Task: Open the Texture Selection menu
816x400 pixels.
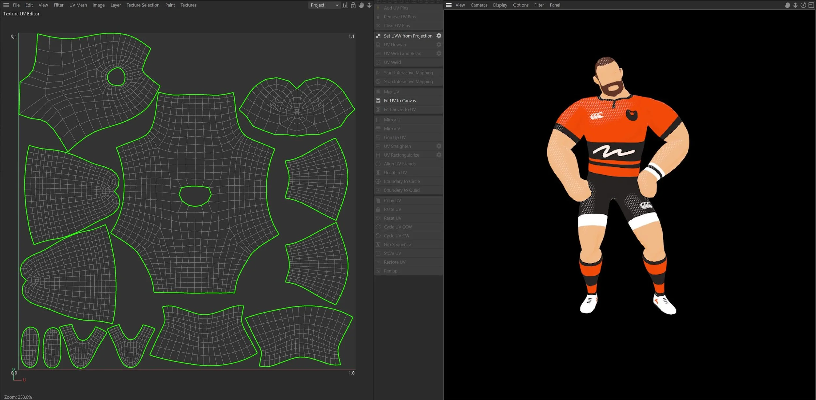Action: click(143, 5)
